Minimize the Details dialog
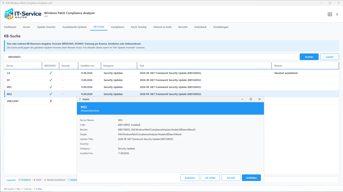The image size is (343, 192). (x=242, y=99)
